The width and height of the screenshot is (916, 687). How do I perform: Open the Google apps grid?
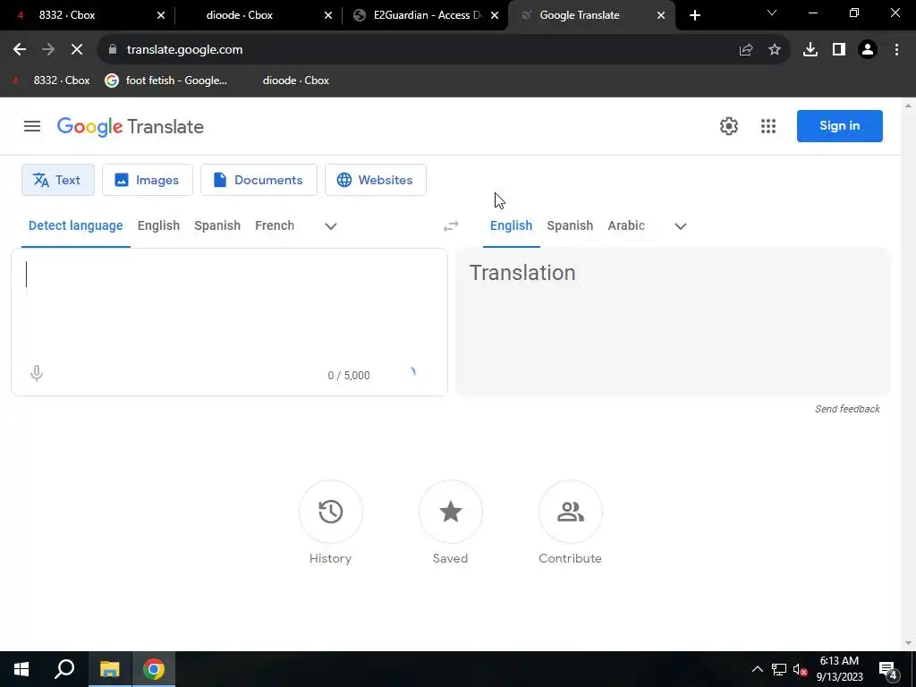(x=768, y=126)
